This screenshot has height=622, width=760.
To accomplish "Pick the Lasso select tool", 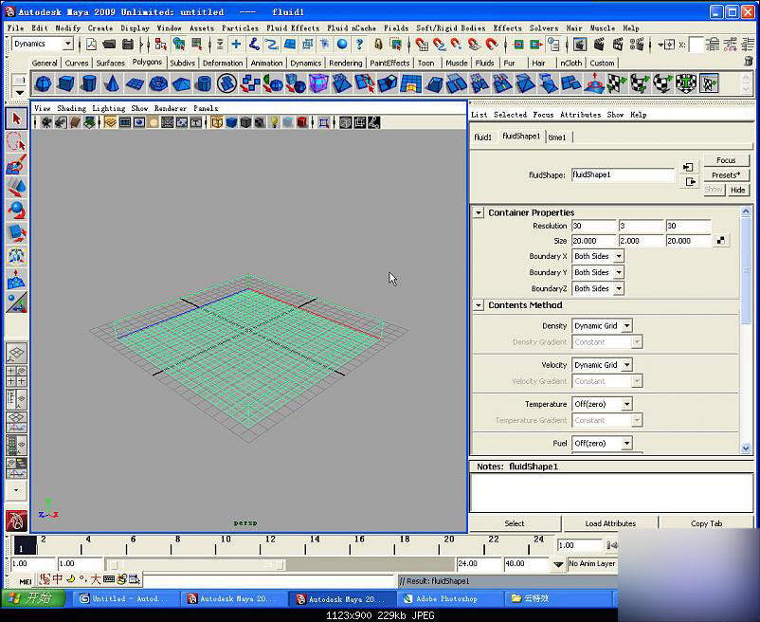I will [16, 142].
